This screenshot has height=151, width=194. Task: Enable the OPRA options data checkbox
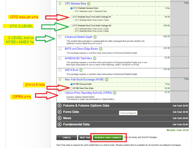[60, 93]
